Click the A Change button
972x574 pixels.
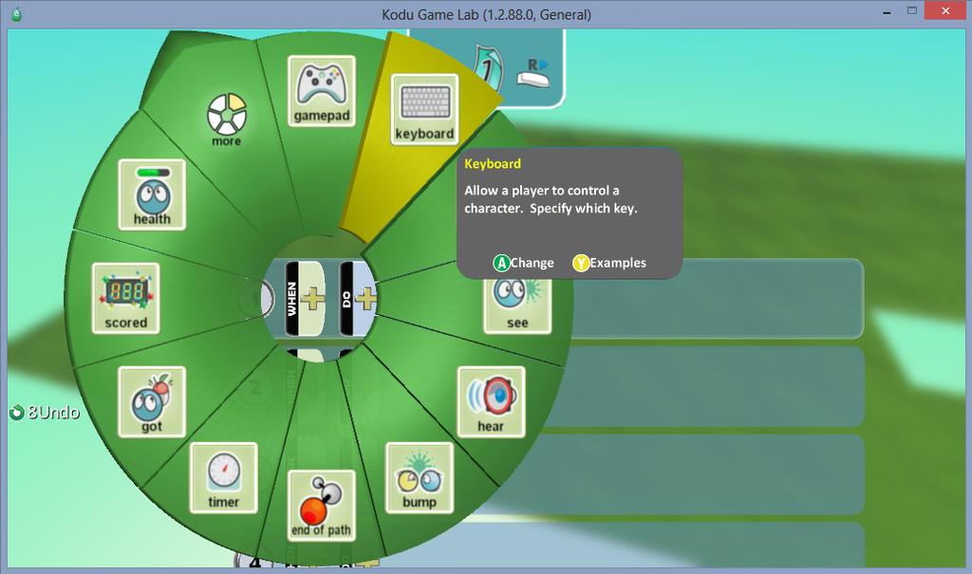pyautogui.click(x=523, y=263)
